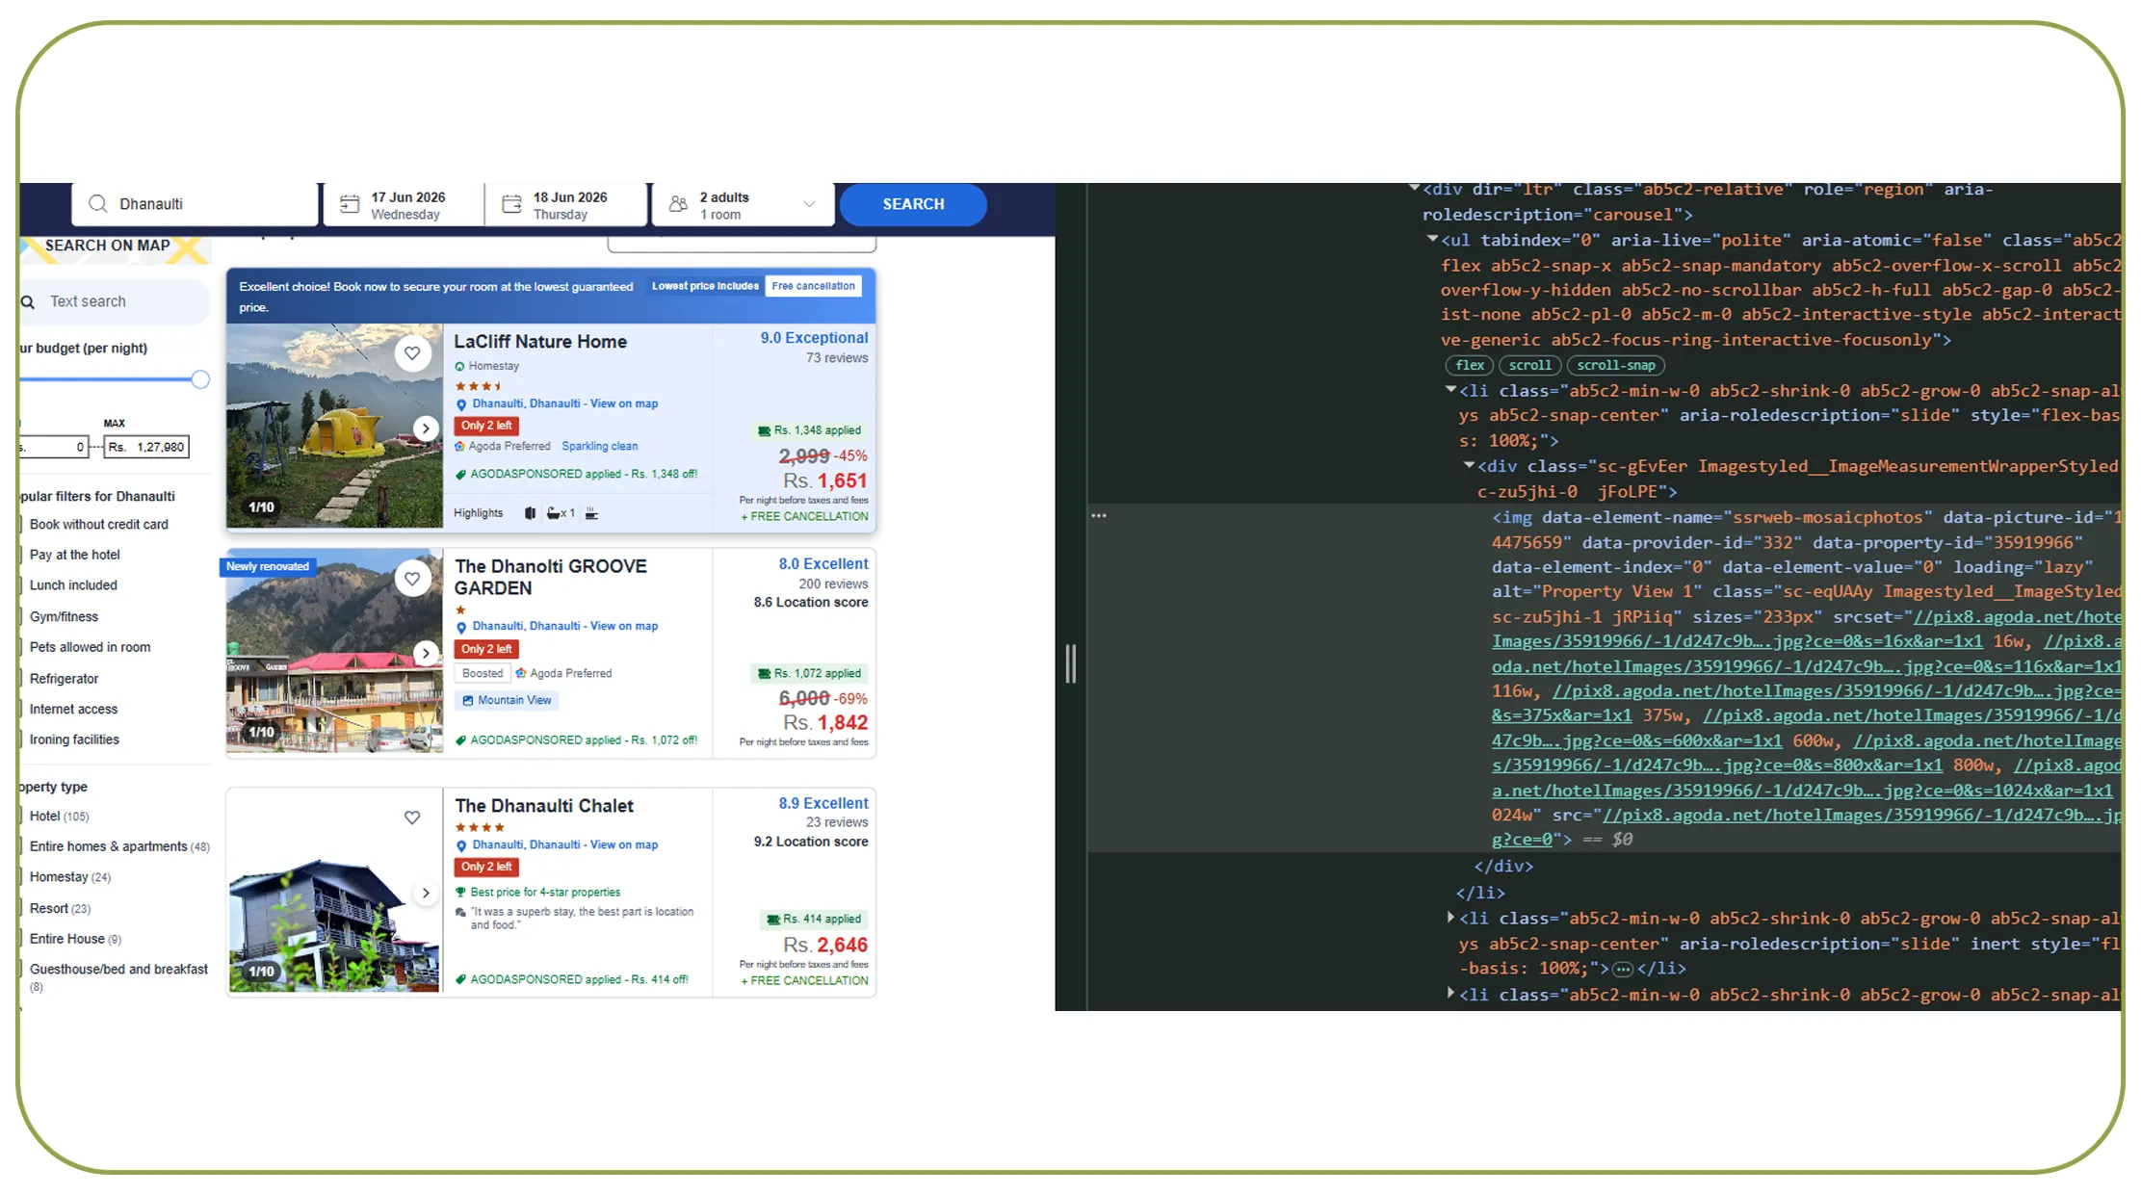Click the check-in calendar icon beside 17 Jun 2026

tap(350, 204)
